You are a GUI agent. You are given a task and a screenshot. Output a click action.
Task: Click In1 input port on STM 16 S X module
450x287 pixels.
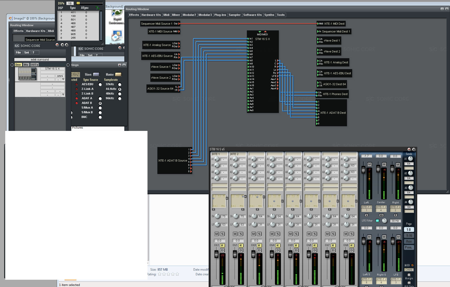[x=248, y=39]
